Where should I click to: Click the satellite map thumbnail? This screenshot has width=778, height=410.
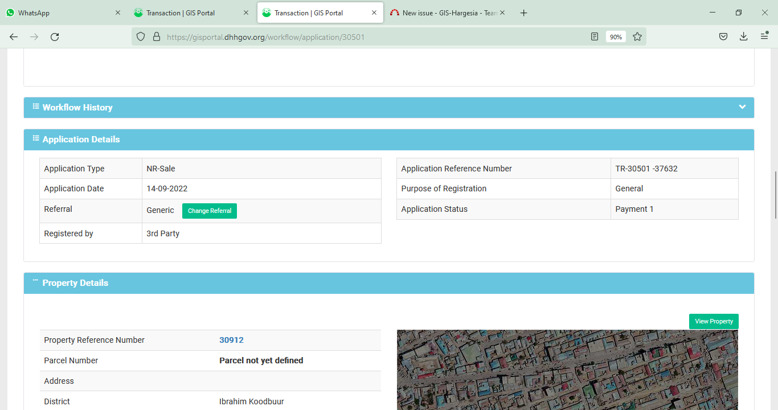[x=567, y=370]
